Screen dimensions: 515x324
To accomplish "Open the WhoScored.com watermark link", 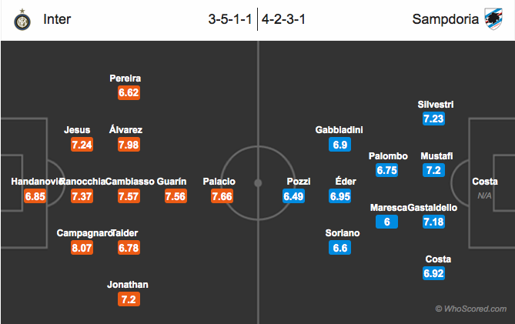I will click(x=471, y=309).
